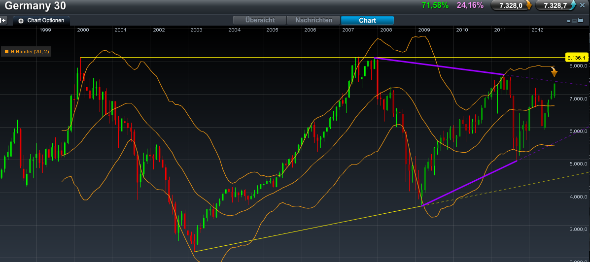The image size is (590, 262).
Task: Select the medium chart window size icon
Action: pos(574,21)
